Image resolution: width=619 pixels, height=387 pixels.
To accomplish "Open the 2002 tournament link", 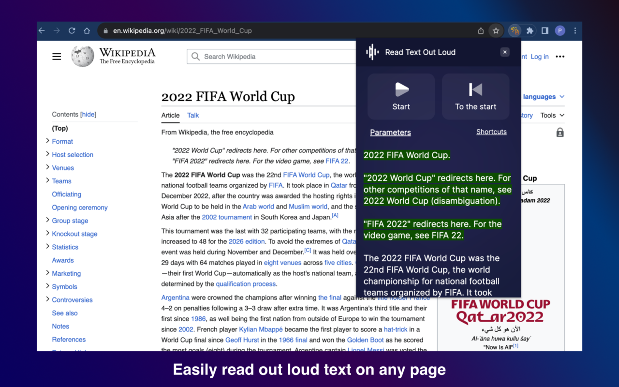I will pyautogui.click(x=227, y=217).
